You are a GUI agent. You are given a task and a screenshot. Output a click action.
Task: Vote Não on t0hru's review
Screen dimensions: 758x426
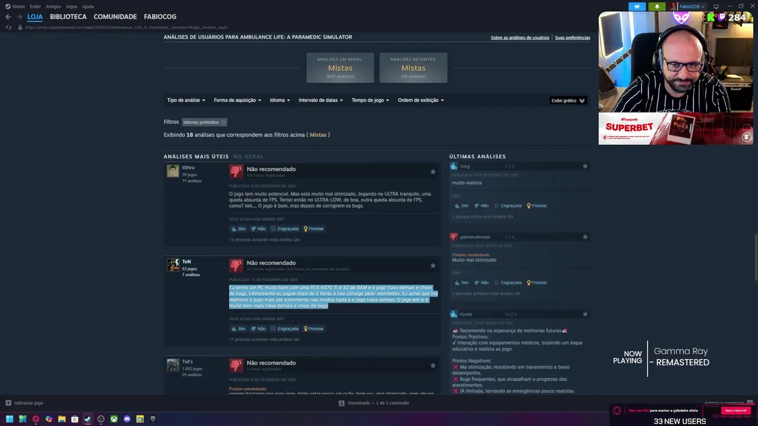(258, 228)
